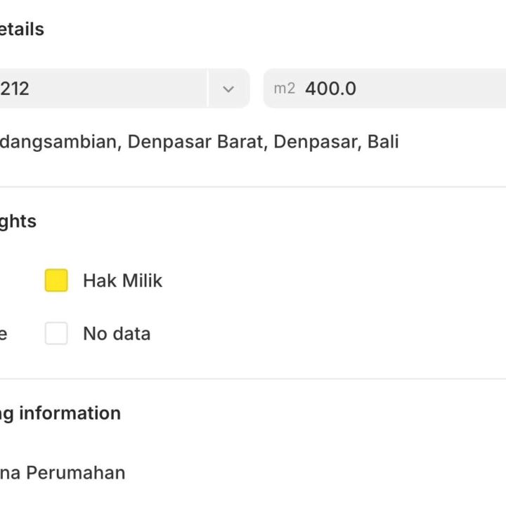Click the No data label text
This screenshot has width=506, height=506.
click(x=117, y=333)
